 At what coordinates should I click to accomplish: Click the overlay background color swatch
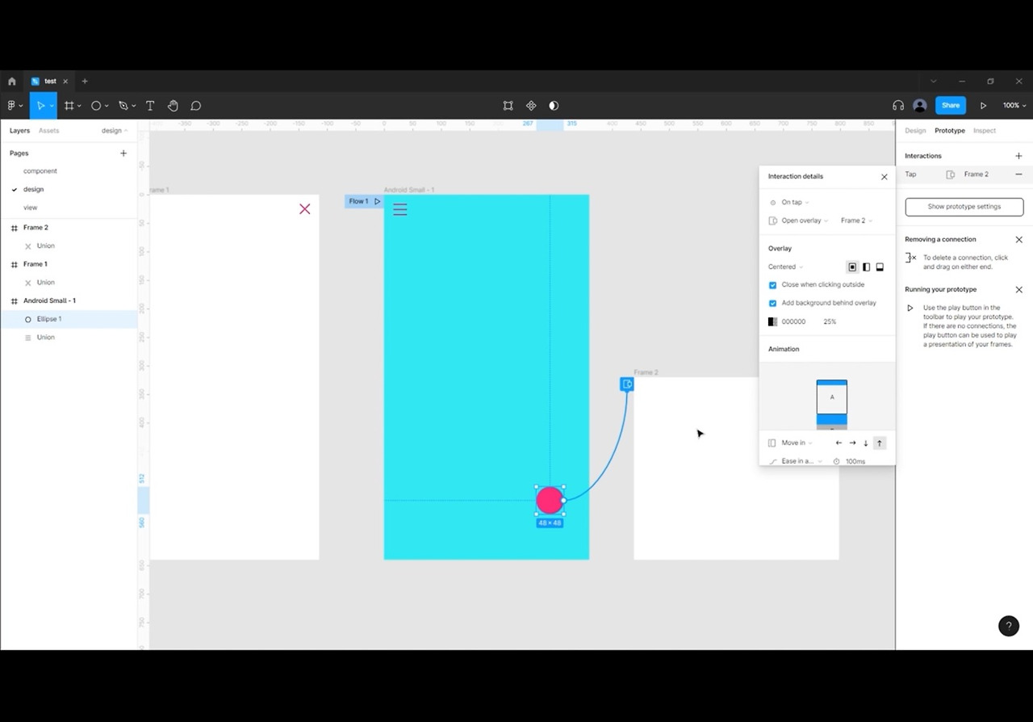coord(773,322)
